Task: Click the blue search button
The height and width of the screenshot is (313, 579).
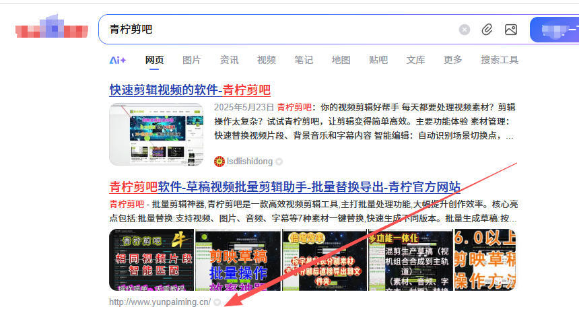Action: [554, 30]
